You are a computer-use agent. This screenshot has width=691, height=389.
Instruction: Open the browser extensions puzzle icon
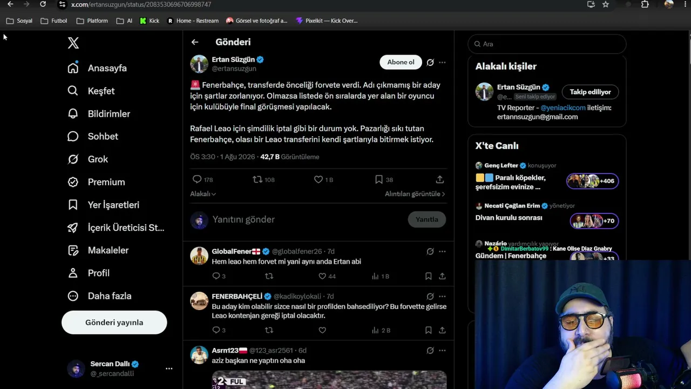pos(645,4)
